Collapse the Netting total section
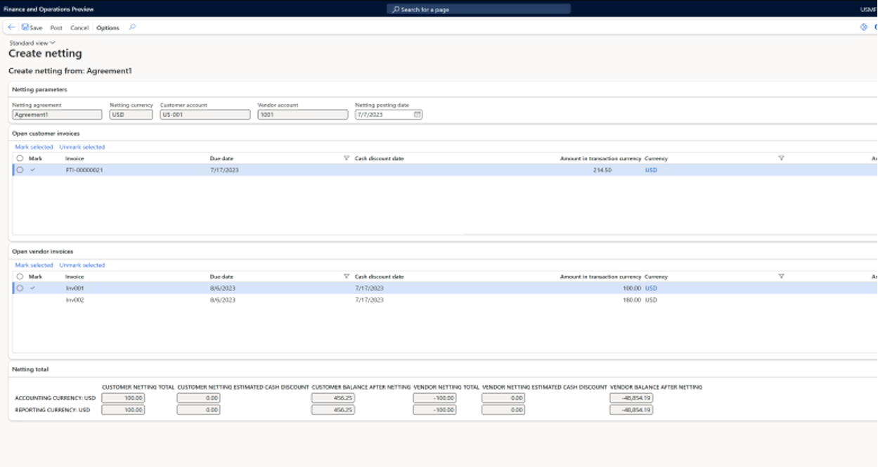This screenshot has height=467, width=878. tap(30, 369)
